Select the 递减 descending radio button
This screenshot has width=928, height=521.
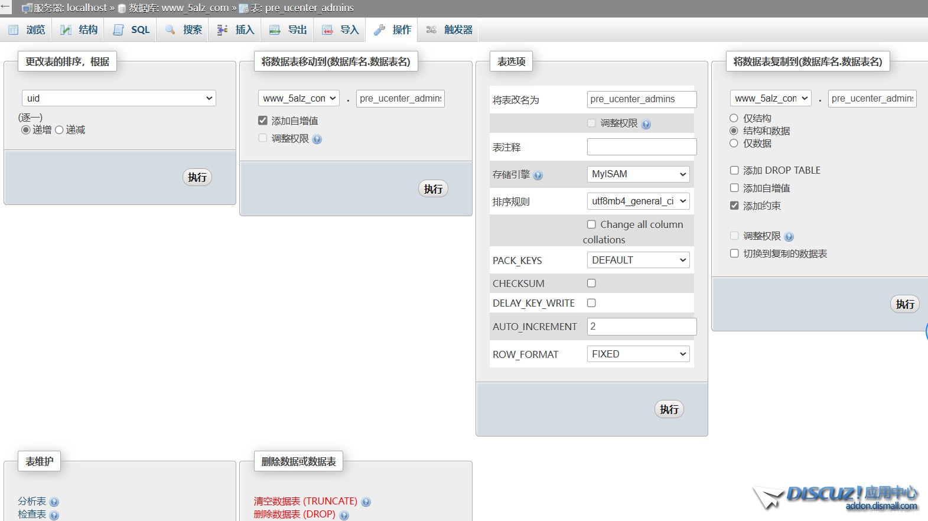[x=59, y=130]
